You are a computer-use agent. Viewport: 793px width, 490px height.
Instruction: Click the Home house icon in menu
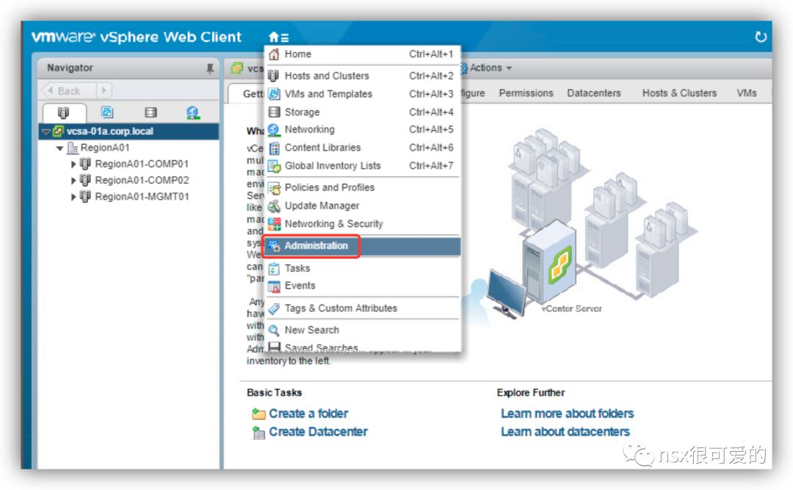(274, 54)
